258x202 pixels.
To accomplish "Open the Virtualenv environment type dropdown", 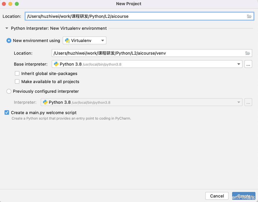I will [84, 41].
